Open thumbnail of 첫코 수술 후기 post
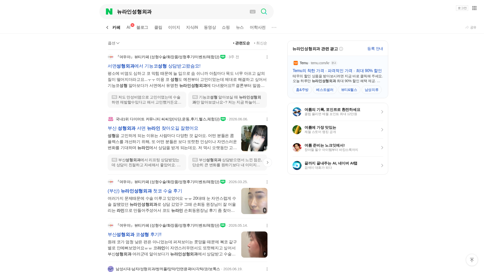The image size is (484, 272). point(254,201)
